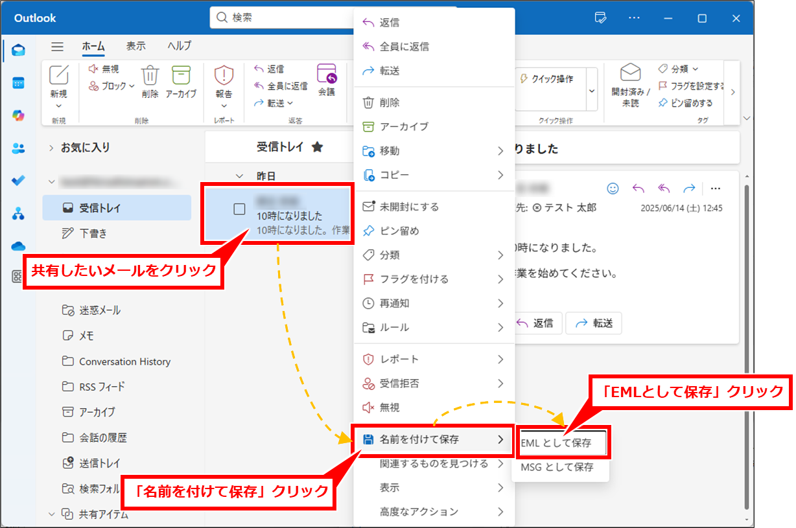Open OneDrive cloud icon in sidebar
796x528 pixels.
coord(18,246)
